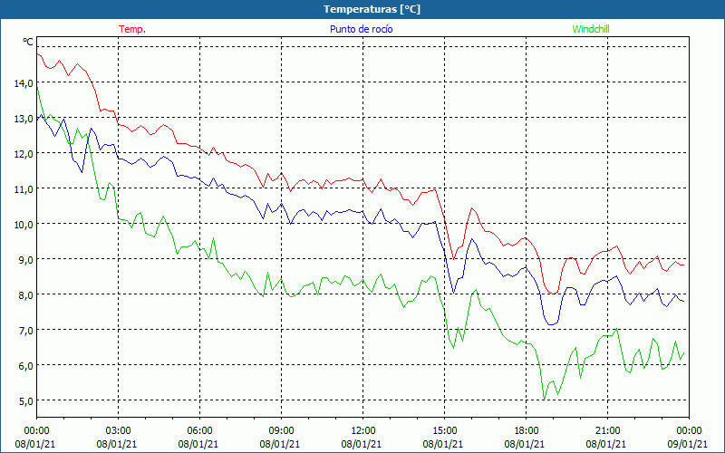Click the '14,0' y-axis value
The width and height of the screenshot is (725, 453).
point(24,83)
